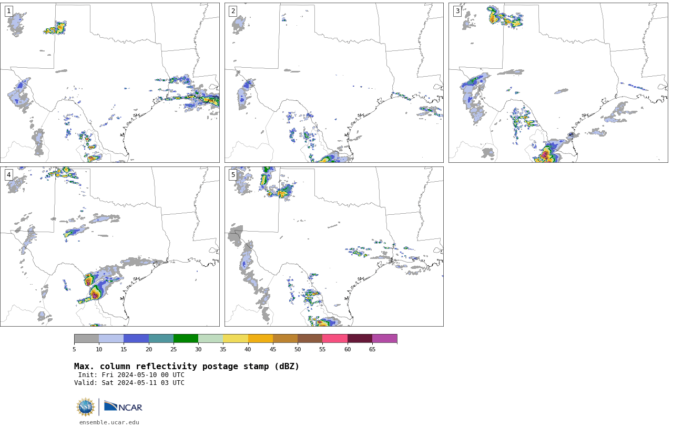Click the 'Valid: Sat 2024-05-11 03 UTC' line
Image resolution: width=673 pixels, height=428 pixels.
point(129,383)
